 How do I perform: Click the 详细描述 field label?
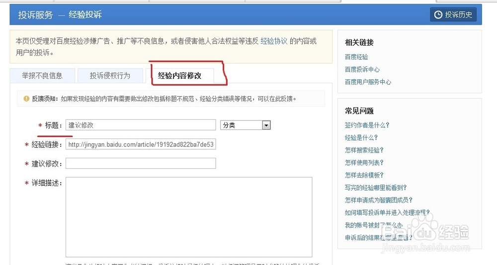coord(47,183)
